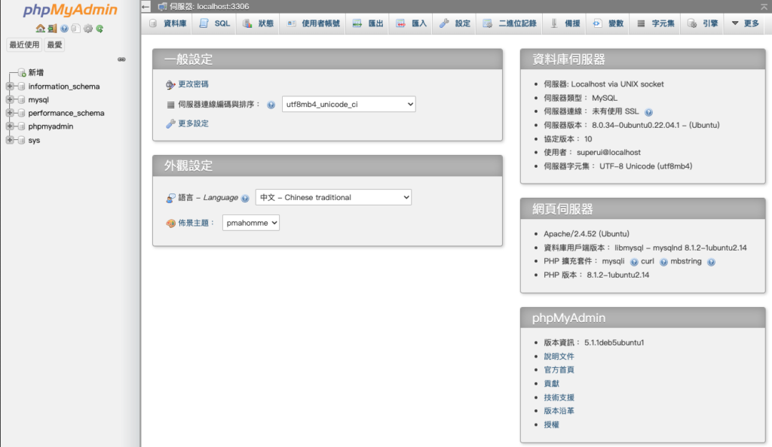Expand the sys database node
The height and width of the screenshot is (447, 772).
(x=9, y=140)
